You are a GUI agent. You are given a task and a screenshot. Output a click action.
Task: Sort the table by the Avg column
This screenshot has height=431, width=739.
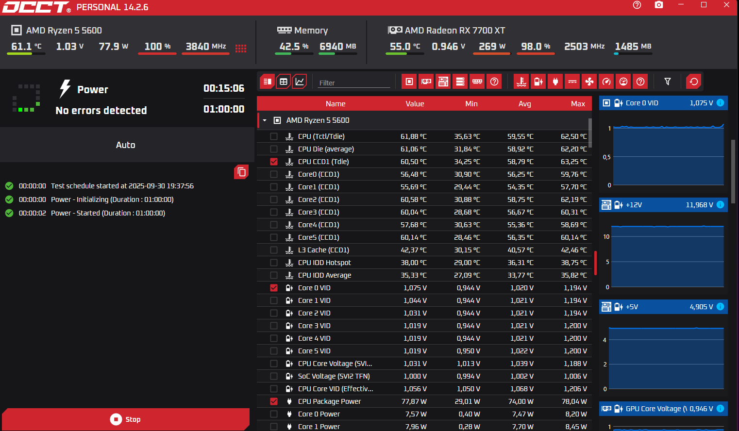pyautogui.click(x=525, y=104)
